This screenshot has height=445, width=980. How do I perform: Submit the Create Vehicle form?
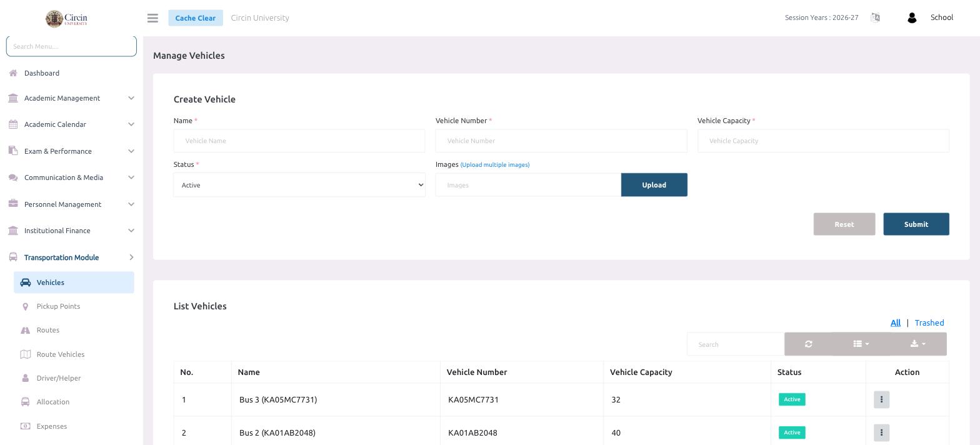[916, 224]
